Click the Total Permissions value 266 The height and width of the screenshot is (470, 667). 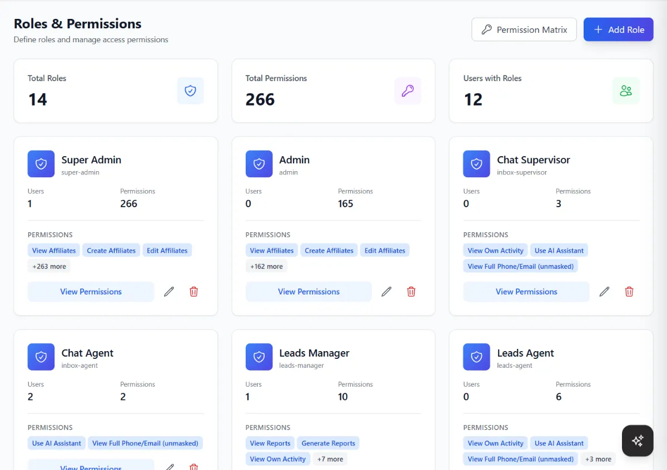click(x=260, y=99)
